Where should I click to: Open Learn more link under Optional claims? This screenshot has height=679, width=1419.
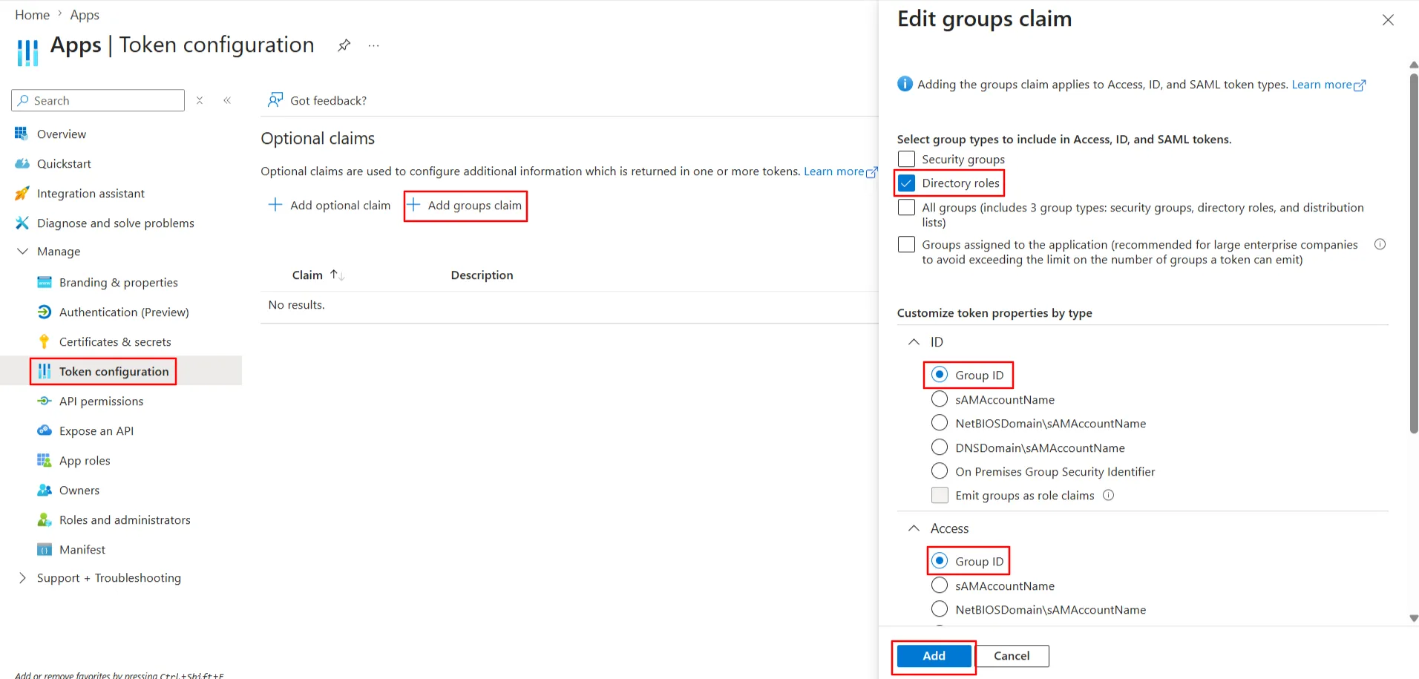pyautogui.click(x=841, y=171)
